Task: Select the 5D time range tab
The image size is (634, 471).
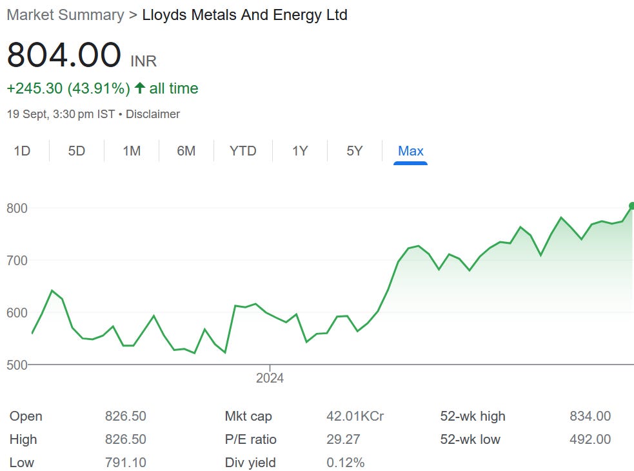Action: pyautogui.click(x=76, y=151)
